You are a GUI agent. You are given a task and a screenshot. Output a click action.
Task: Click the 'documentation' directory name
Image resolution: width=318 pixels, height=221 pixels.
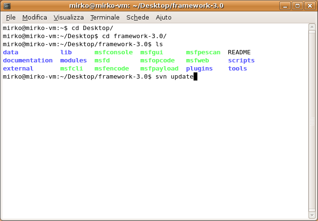click(28, 60)
